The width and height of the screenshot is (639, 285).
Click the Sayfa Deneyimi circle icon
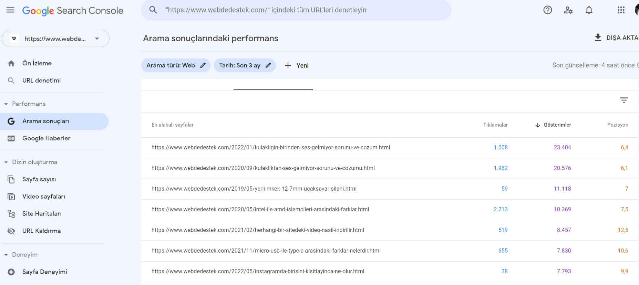click(x=11, y=272)
